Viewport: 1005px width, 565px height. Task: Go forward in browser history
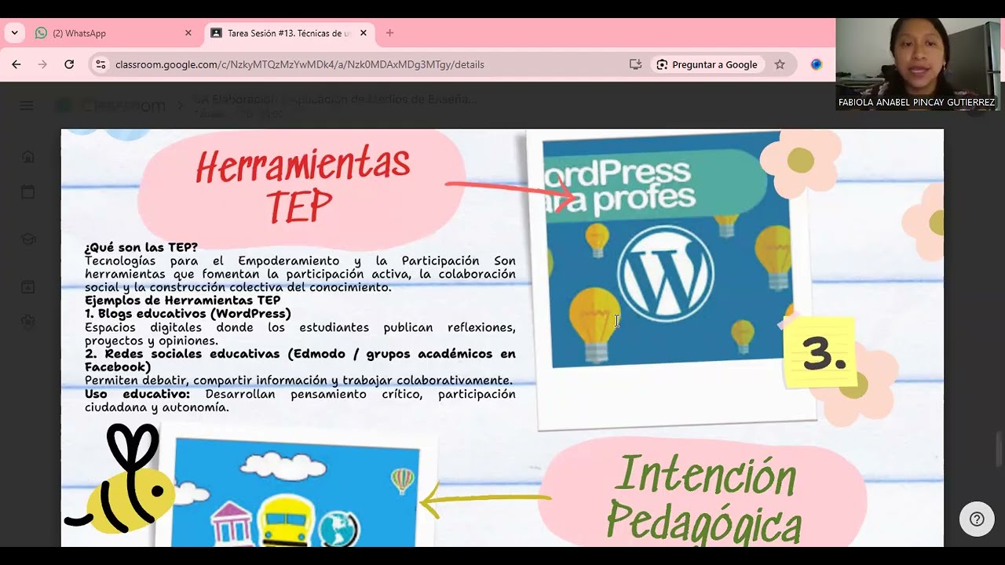[x=42, y=64]
